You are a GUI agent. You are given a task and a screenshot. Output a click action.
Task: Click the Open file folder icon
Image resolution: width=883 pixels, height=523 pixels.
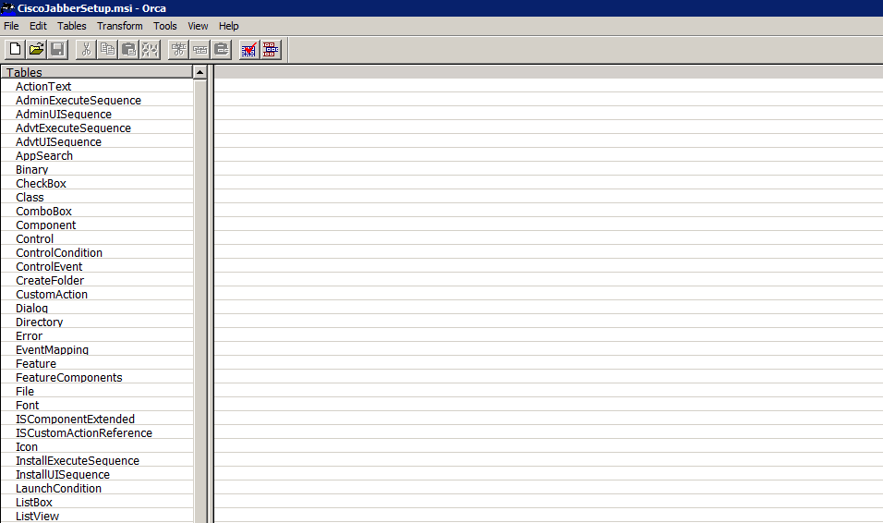tap(37, 50)
